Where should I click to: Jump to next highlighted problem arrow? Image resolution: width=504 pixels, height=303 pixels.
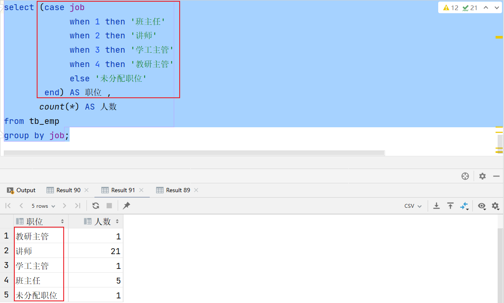(496, 8)
